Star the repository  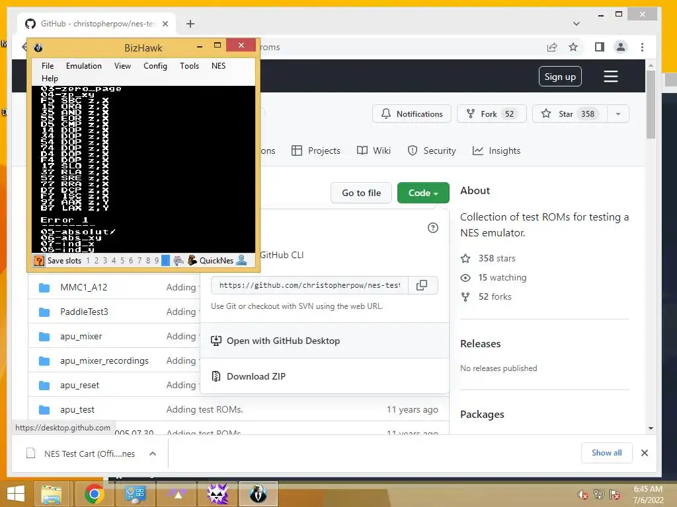click(x=570, y=114)
